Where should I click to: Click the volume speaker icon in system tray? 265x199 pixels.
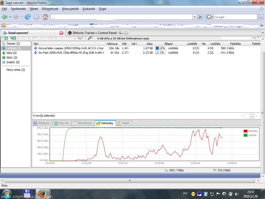tap(237, 194)
